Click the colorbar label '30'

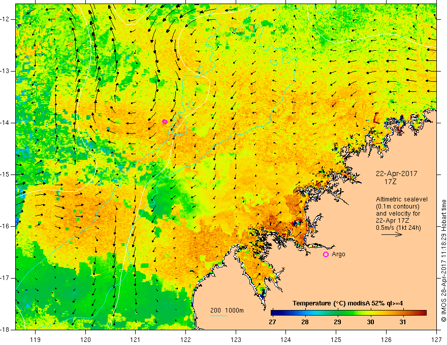[370, 322]
